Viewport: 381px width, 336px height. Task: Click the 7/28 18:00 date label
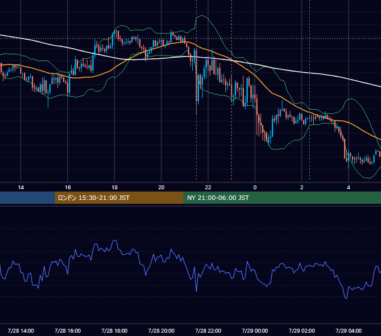114,330
